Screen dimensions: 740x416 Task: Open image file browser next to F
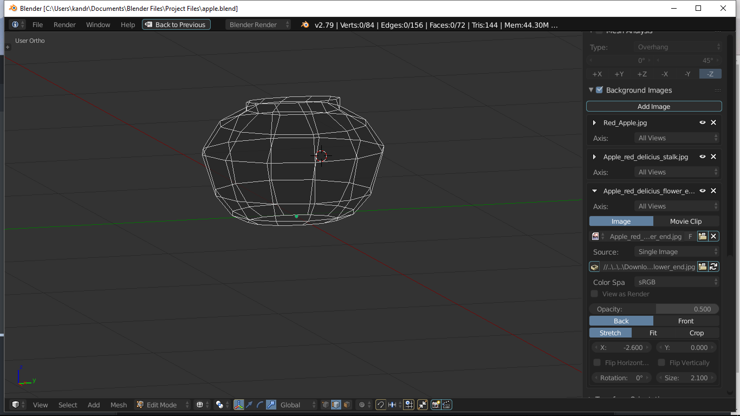coord(703,236)
